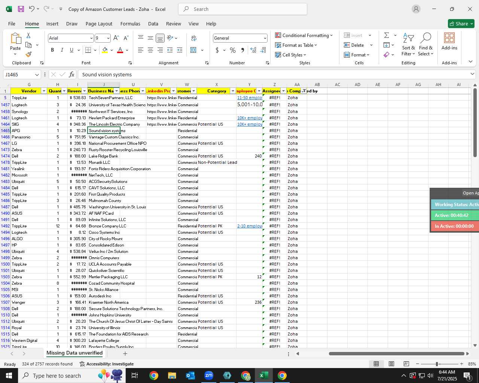
Task: Toggle Align Right
Action: coord(160,50)
